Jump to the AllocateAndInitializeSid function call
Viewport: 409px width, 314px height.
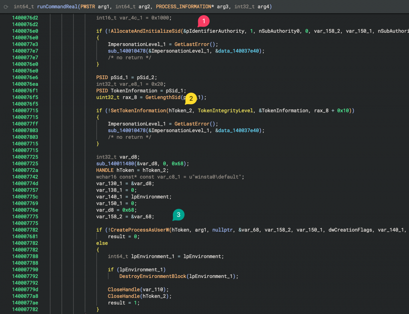145,31
